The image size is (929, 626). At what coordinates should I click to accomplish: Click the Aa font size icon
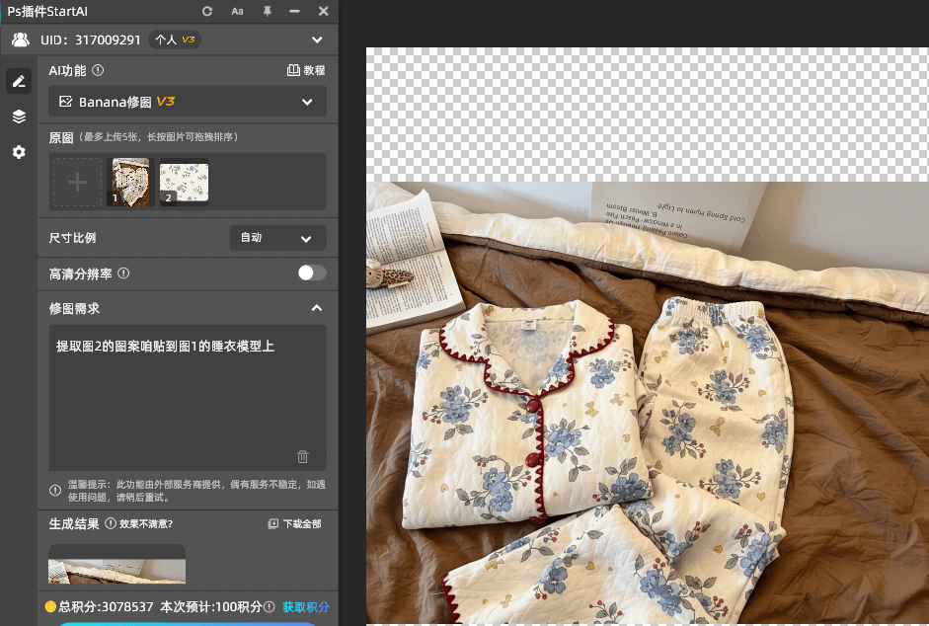237,11
